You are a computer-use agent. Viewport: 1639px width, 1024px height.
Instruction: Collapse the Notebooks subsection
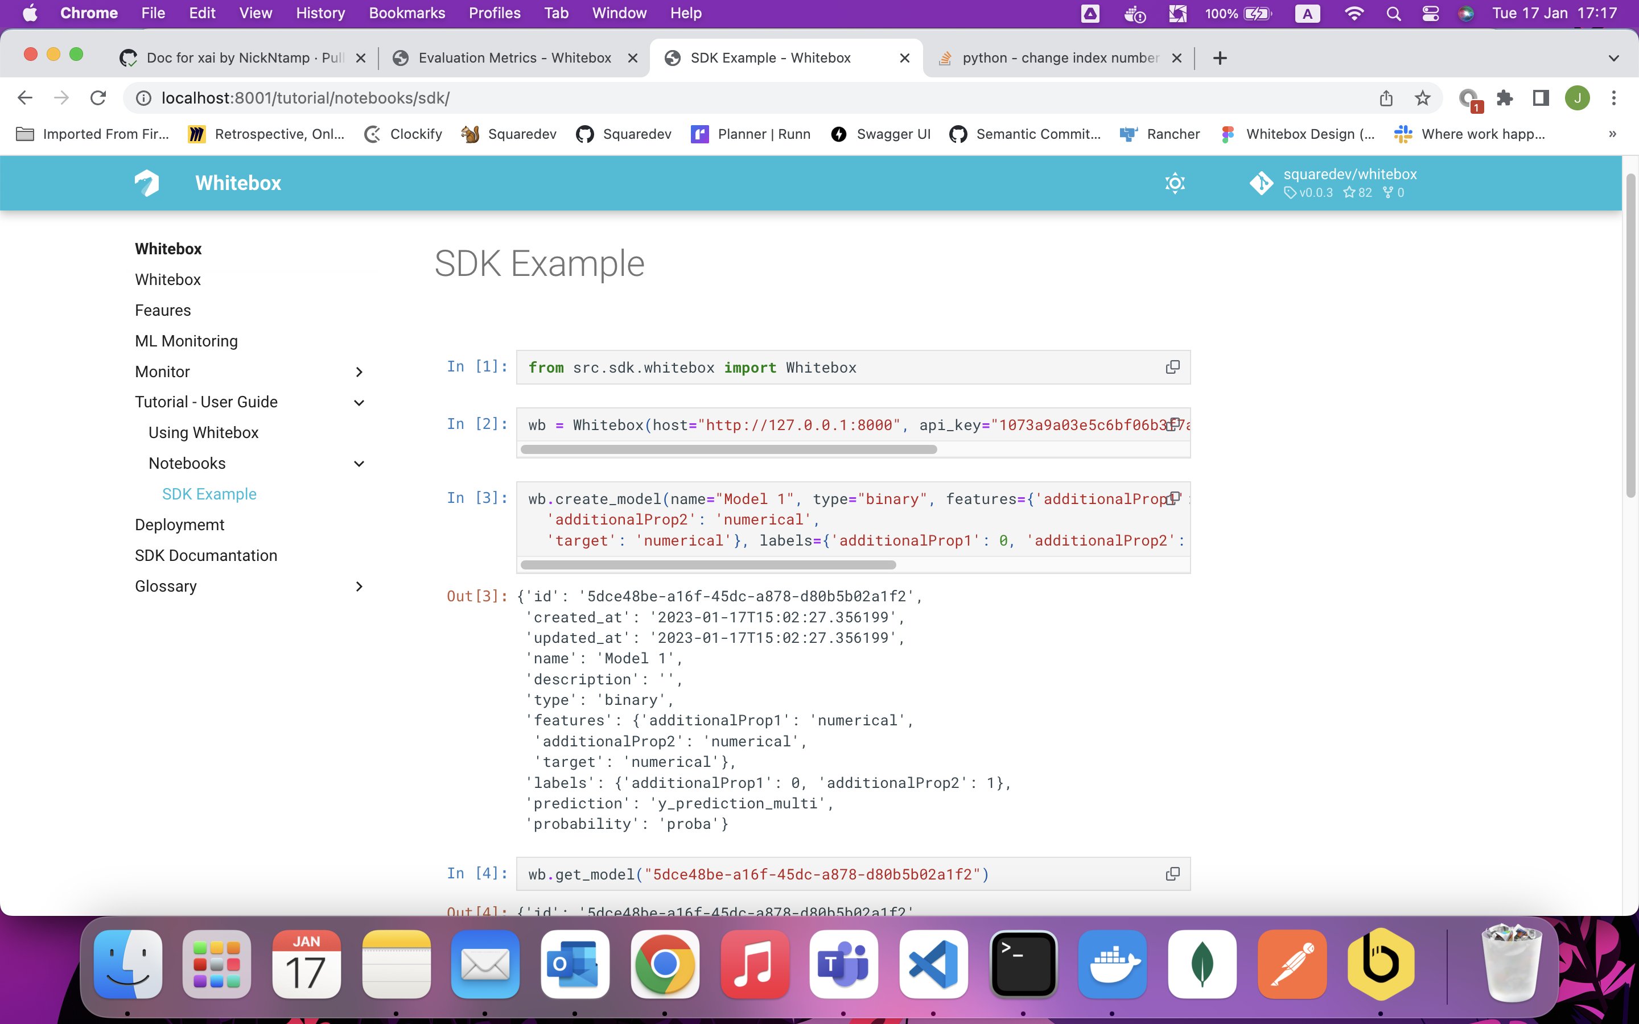click(359, 464)
